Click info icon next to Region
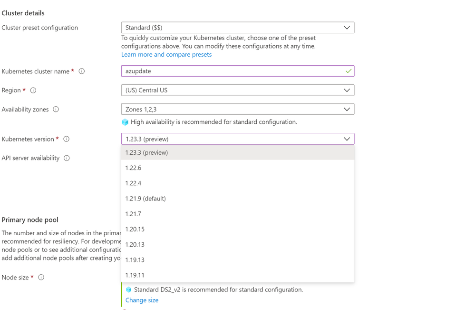This screenshot has width=475, height=310. [33, 90]
